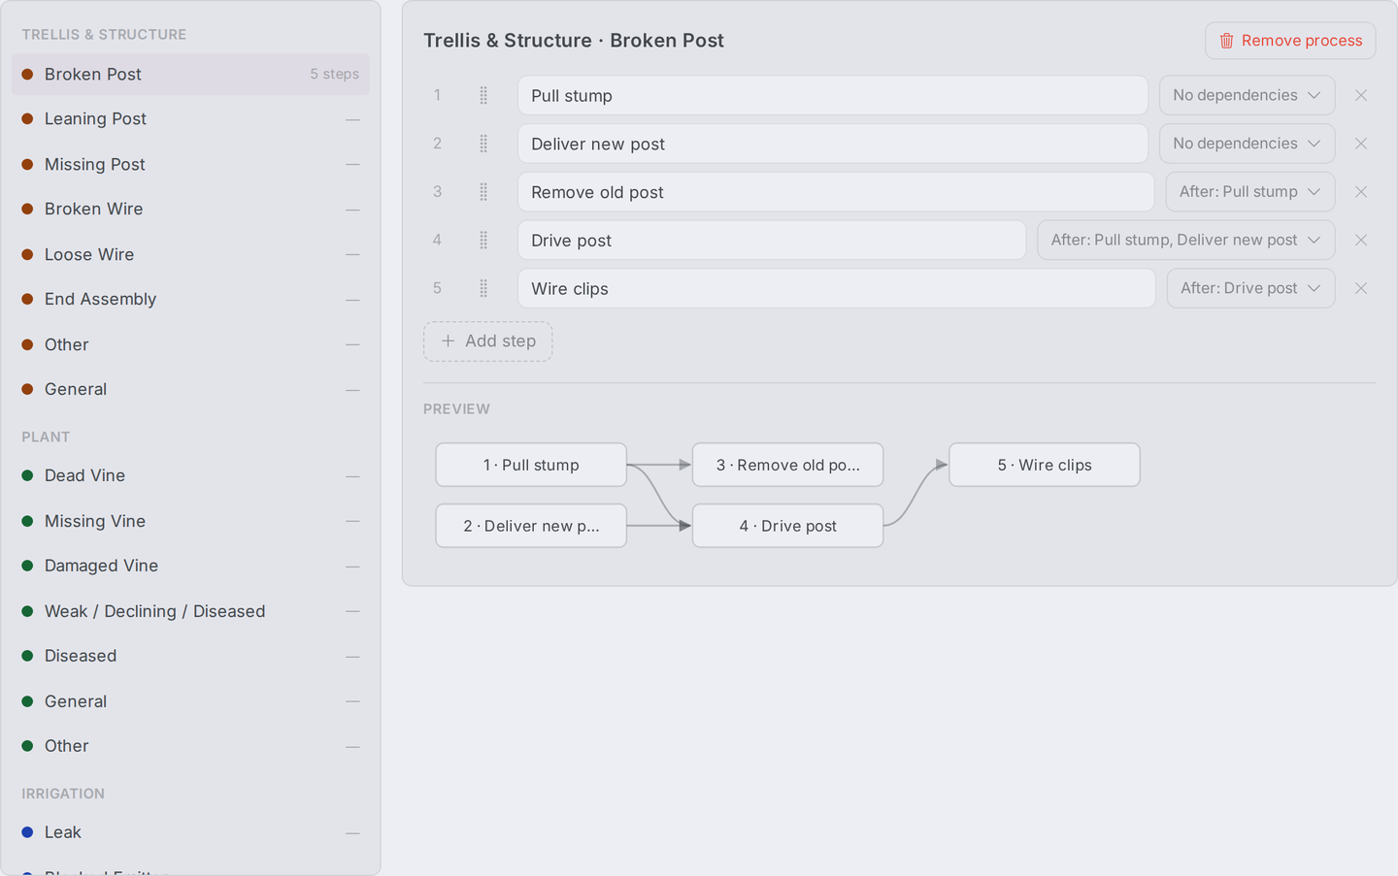
Task: Open 'After: Drive post' dropdown
Action: tap(1250, 288)
